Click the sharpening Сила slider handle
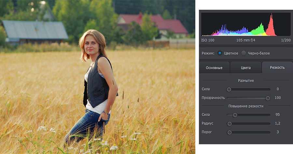293x154 pixels. pyautogui.click(x=235, y=115)
